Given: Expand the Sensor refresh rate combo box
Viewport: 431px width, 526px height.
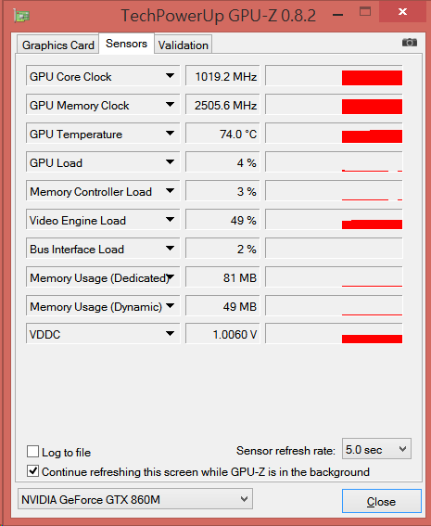Looking at the screenshot, I should 376,449.
